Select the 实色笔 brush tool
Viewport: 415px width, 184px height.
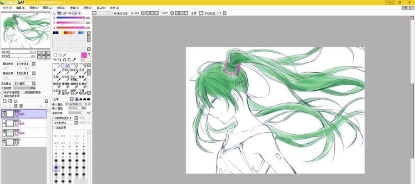(x=66, y=78)
